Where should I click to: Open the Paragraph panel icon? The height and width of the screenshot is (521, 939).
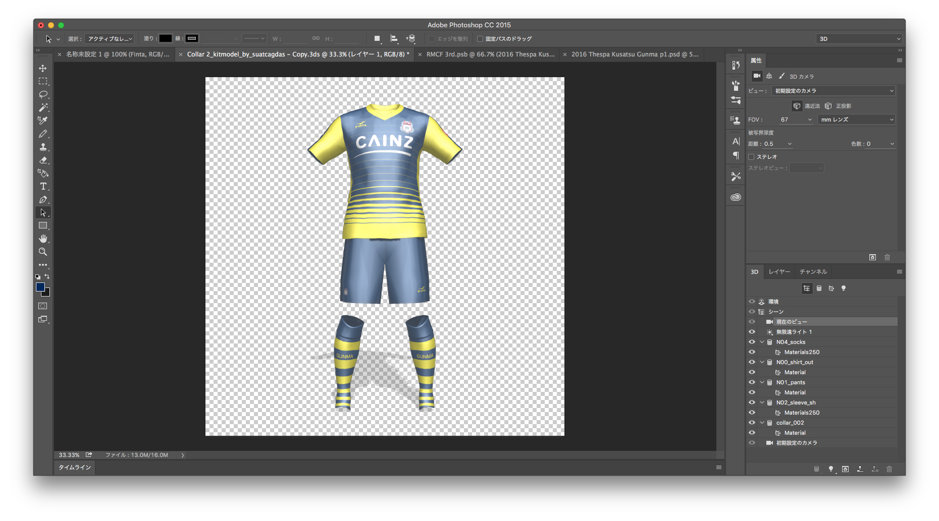(x=736, y=155)
